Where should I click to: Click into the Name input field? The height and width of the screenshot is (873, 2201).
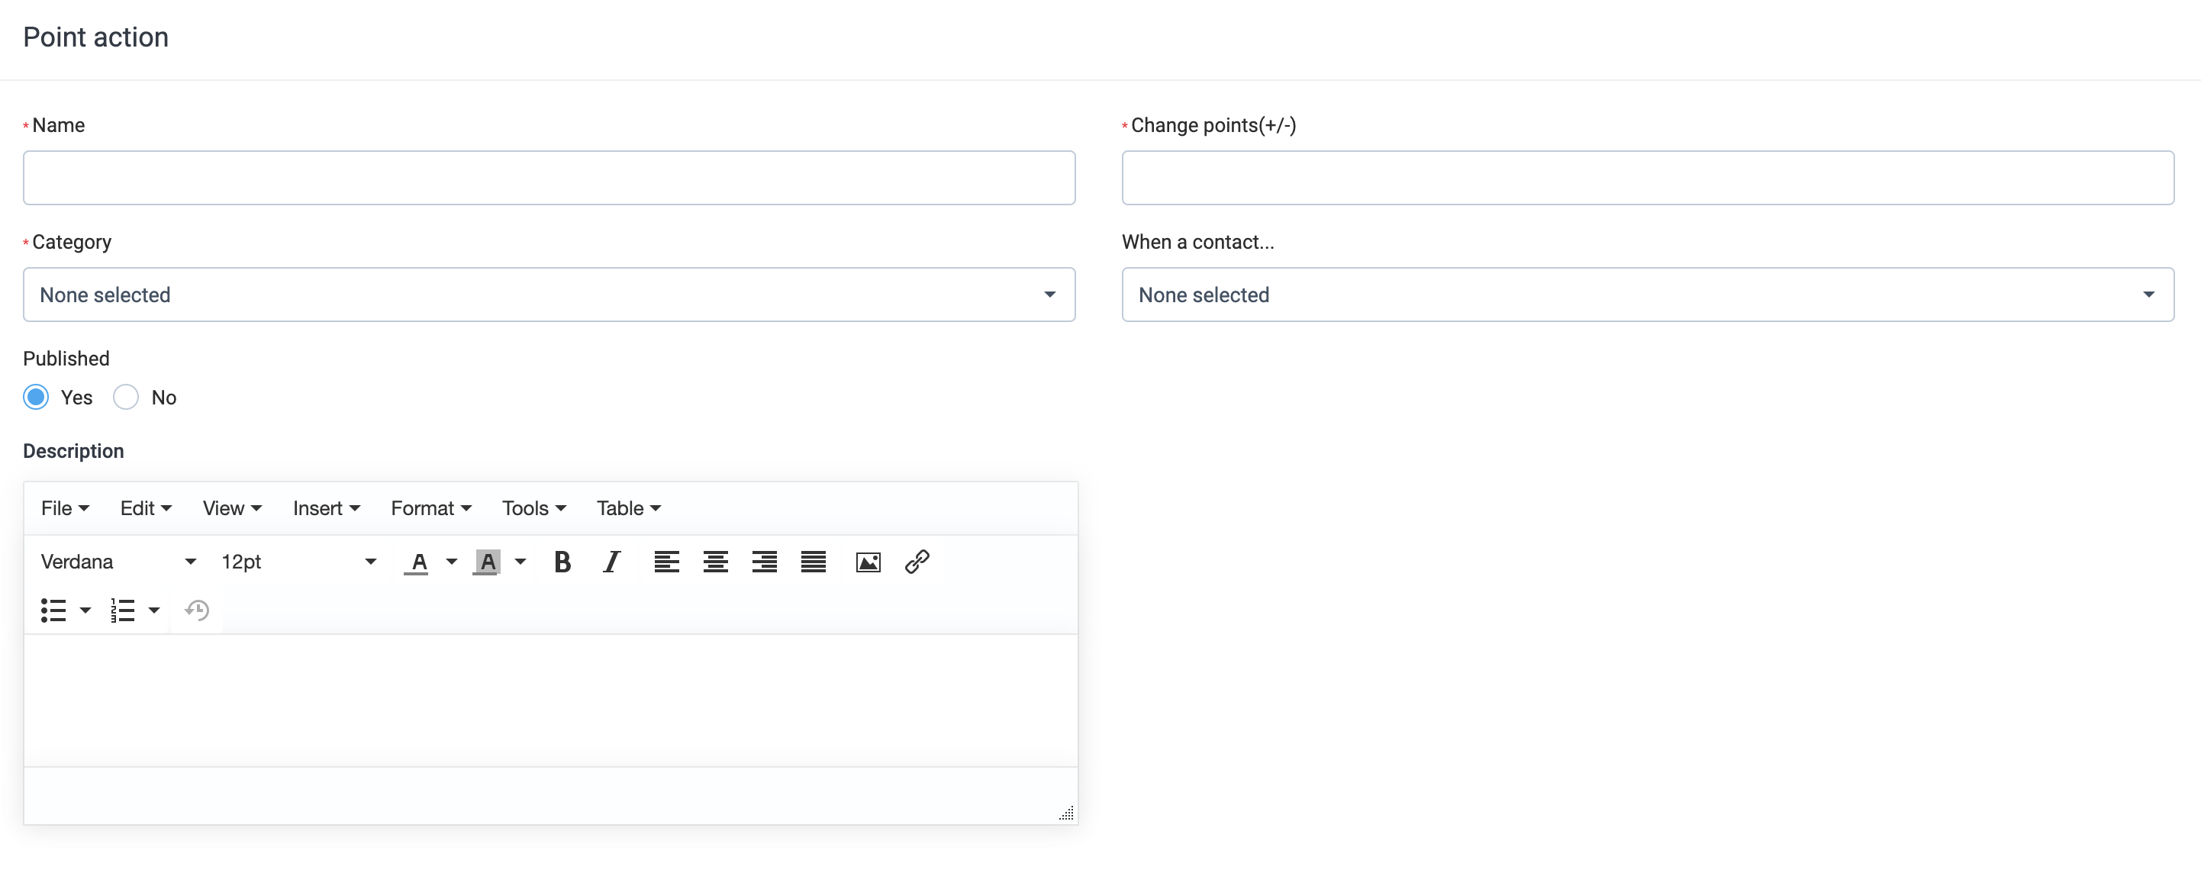[549, 178]
